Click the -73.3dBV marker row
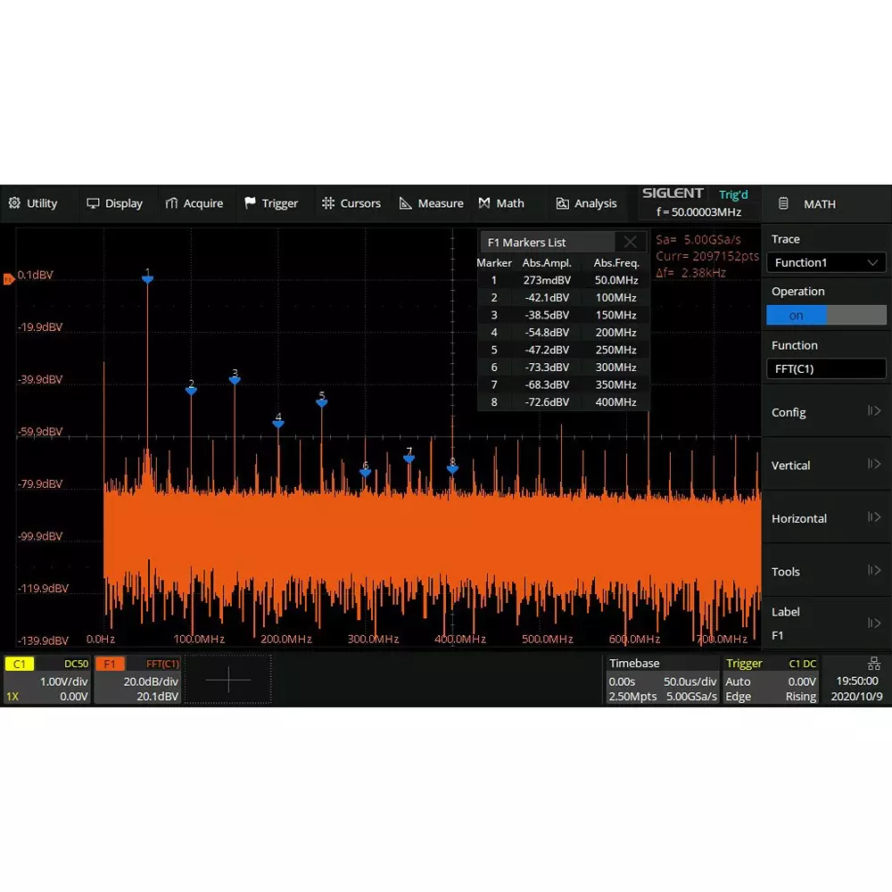 [563, 367]
